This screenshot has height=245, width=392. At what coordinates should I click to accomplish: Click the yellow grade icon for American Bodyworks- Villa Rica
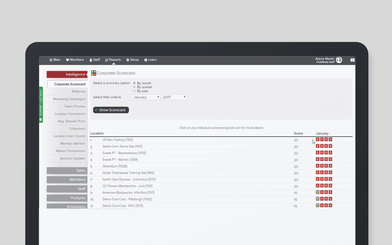(x=318, y=192)
